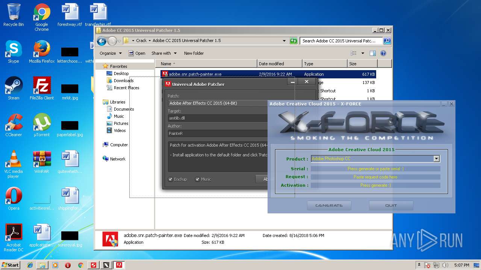Open Opera browser desktop icon
The width and height of the screenshot is (481, 270).
[x=14, y=199]
